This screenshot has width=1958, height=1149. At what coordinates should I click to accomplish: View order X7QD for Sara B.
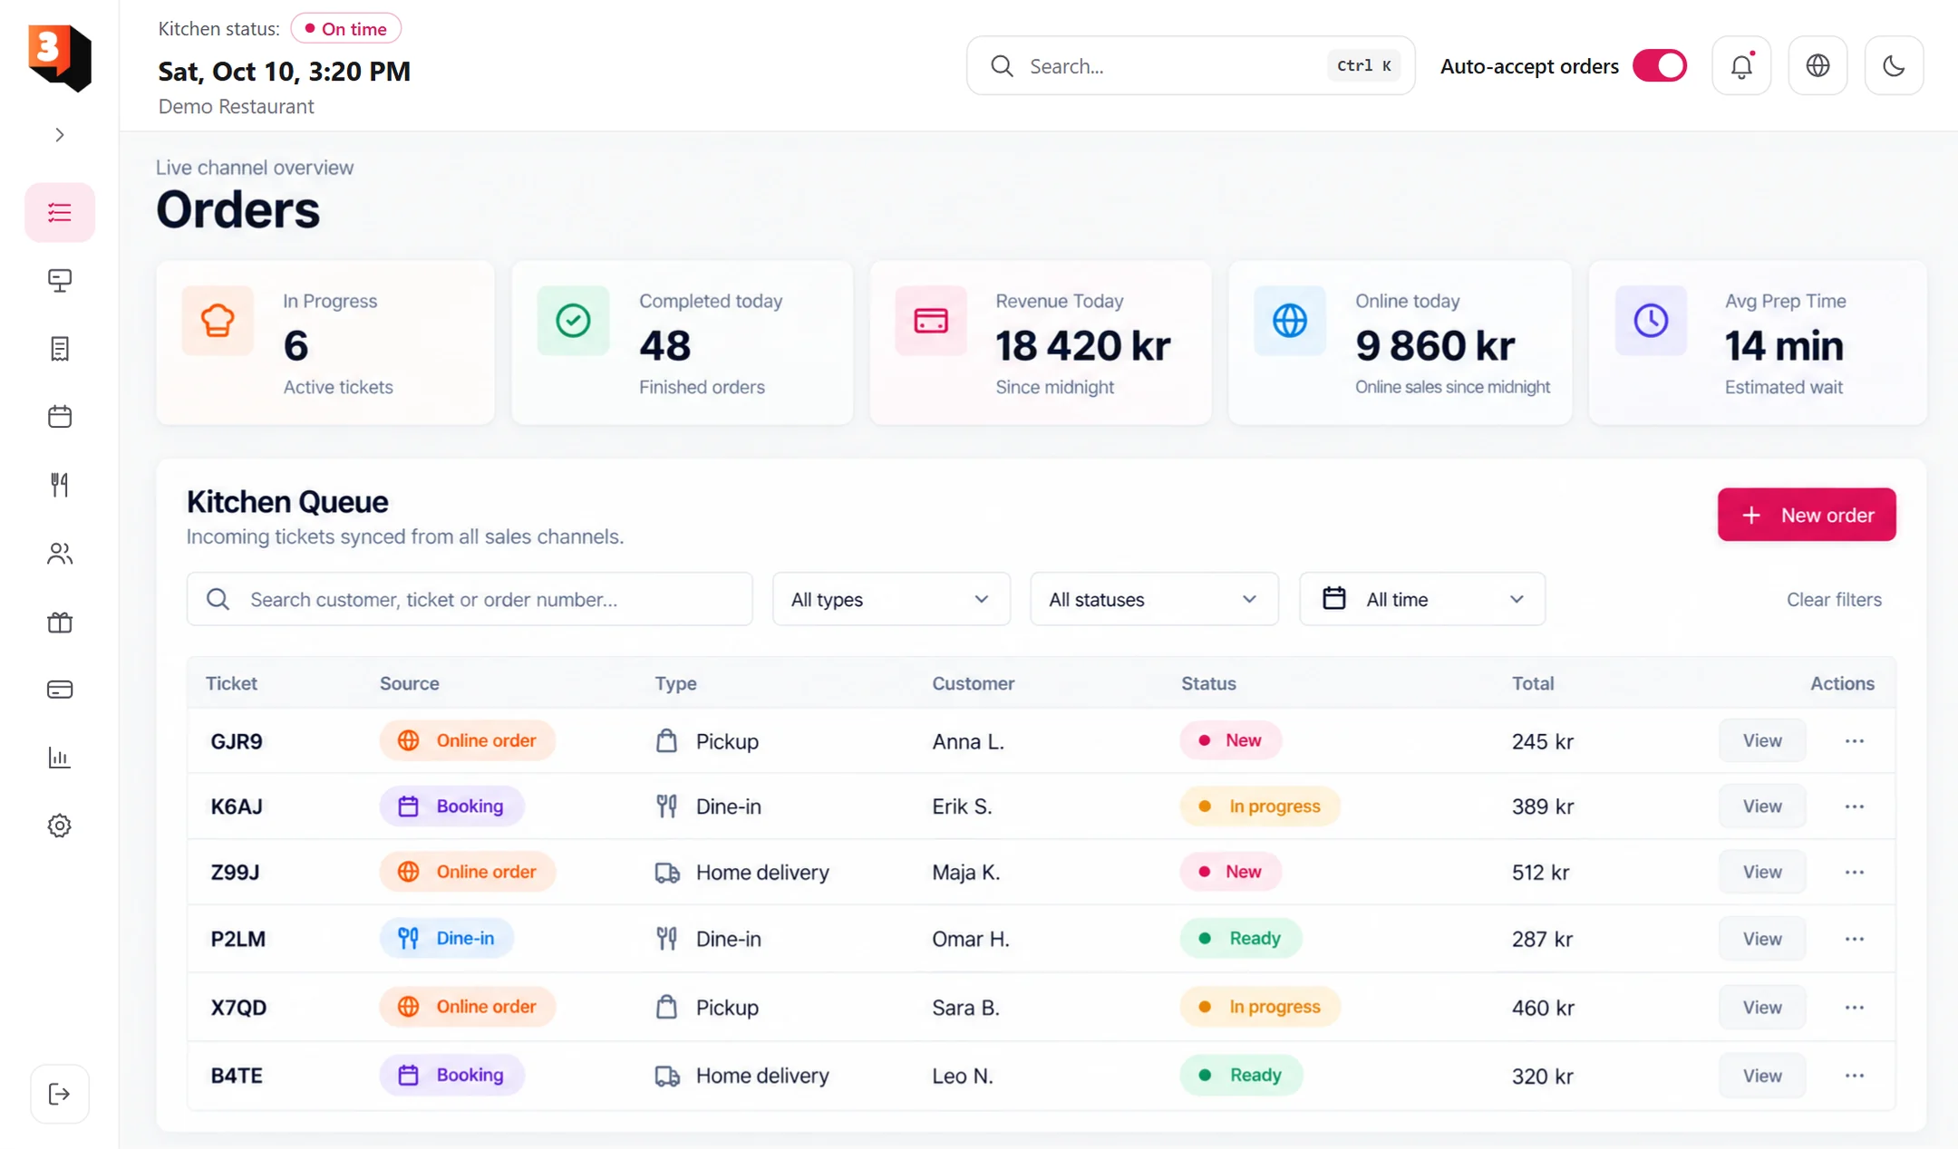click(x=1762, y=1007)
